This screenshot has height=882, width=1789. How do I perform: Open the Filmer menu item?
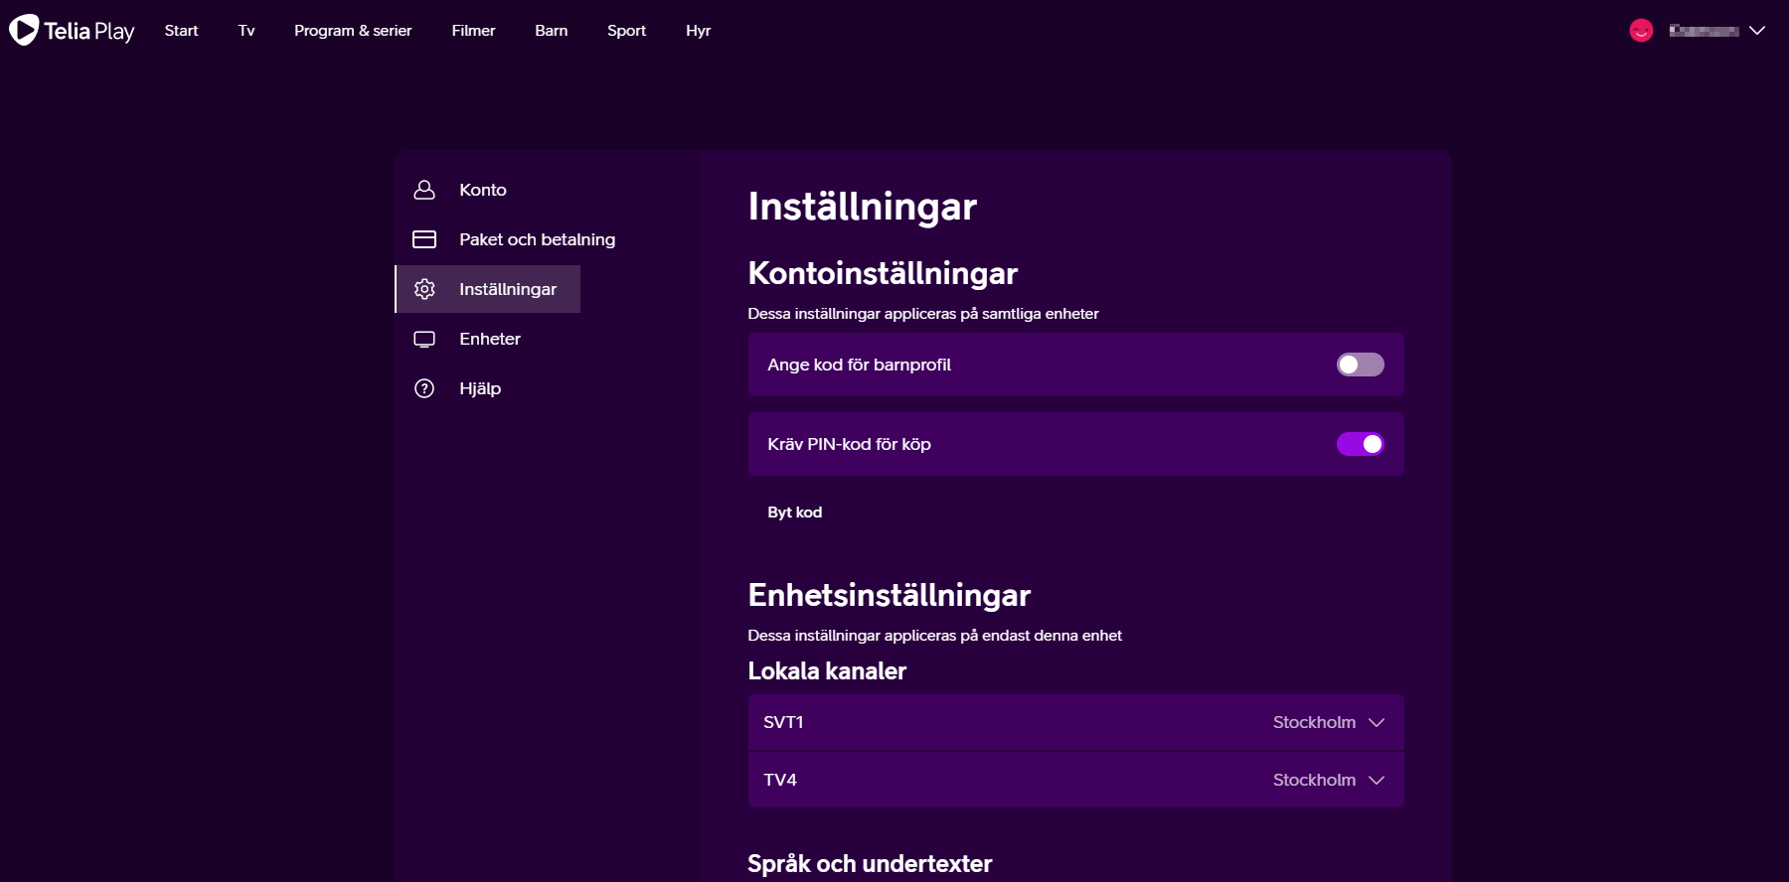click(473, 31)
